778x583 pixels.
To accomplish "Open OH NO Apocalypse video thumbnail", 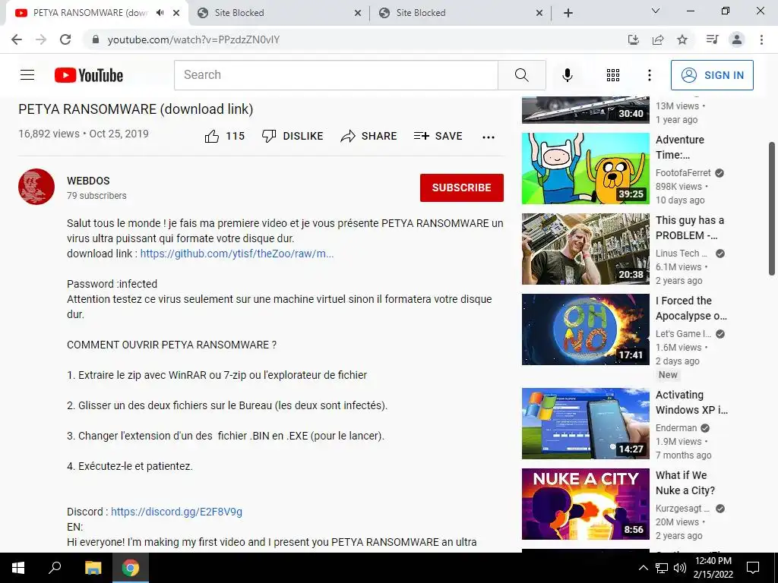I will [x=586, y=329].
